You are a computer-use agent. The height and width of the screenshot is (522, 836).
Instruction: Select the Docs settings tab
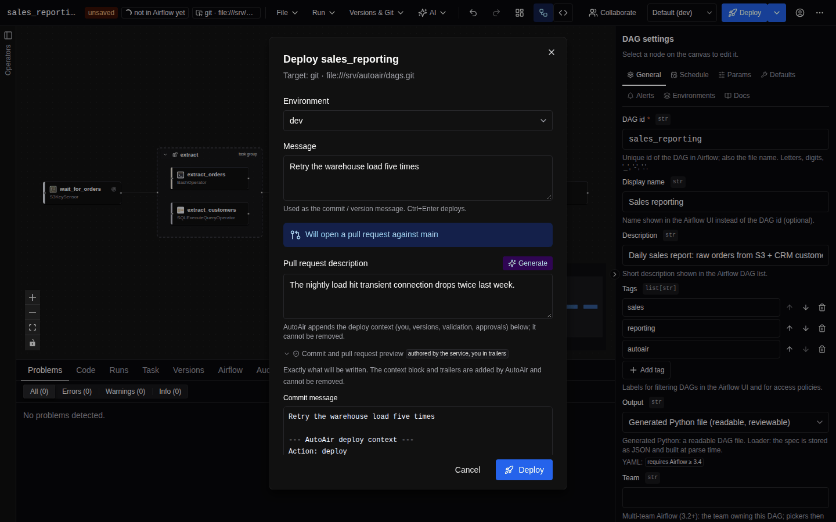[737, 96]
